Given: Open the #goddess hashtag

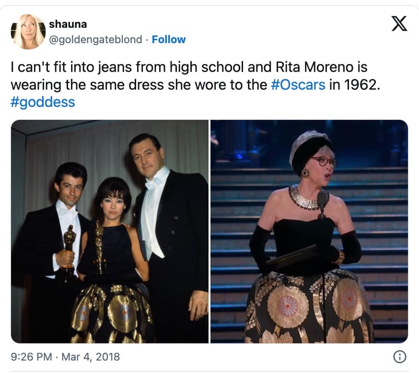Looking at the screenshot, I should tap(42, 102).
